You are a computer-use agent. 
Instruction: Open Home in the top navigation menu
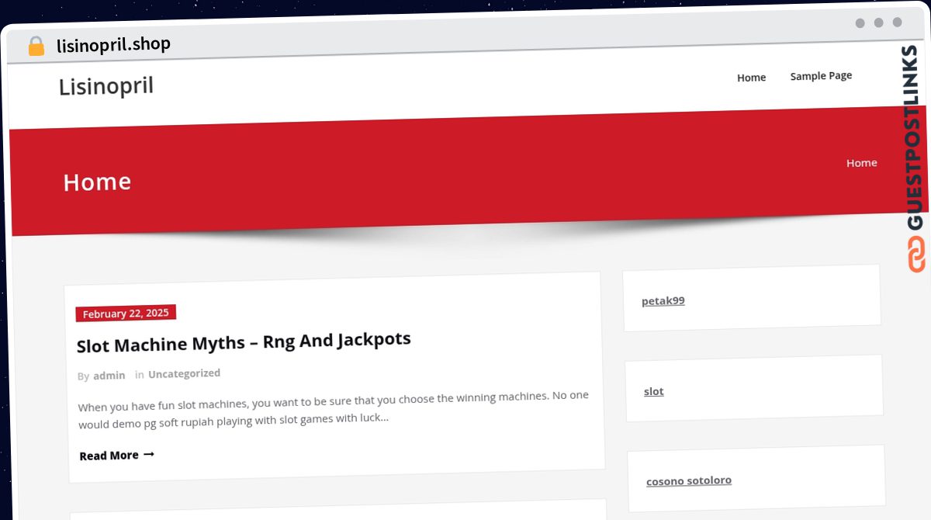point(751,78)
